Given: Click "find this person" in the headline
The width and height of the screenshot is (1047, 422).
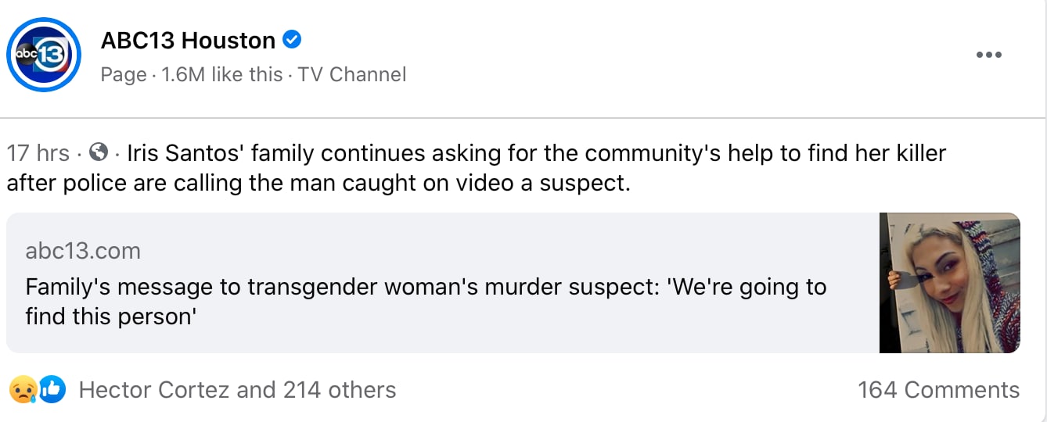Looking at the screenshot, I should 110,318.
